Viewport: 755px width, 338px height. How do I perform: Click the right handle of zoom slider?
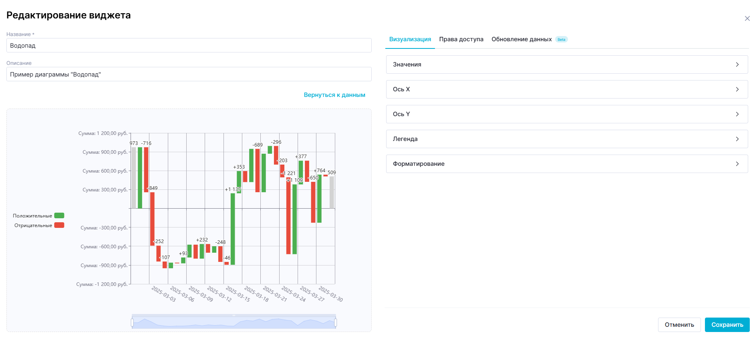[336, 322]
